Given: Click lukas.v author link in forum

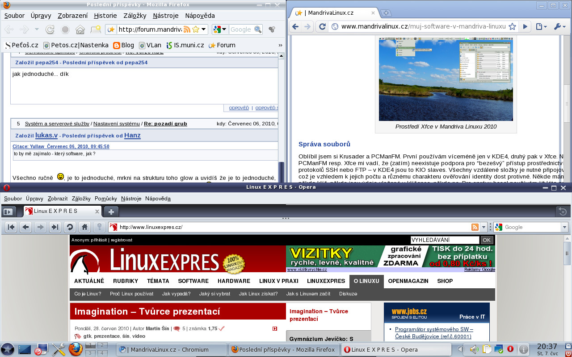Looking at the screenshot, I should coord(46,135).
